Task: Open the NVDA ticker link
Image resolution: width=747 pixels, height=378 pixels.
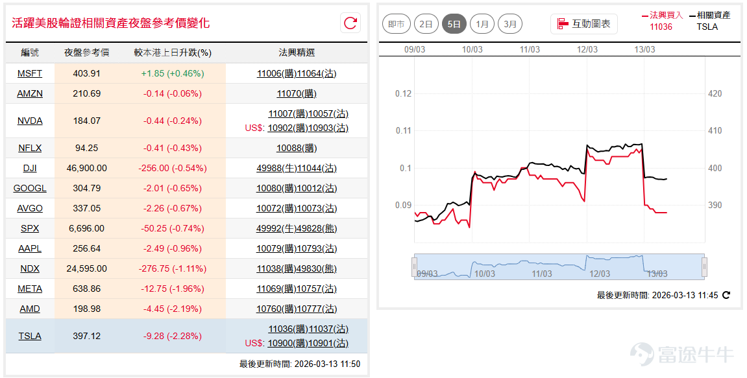Action: [30, 121]
